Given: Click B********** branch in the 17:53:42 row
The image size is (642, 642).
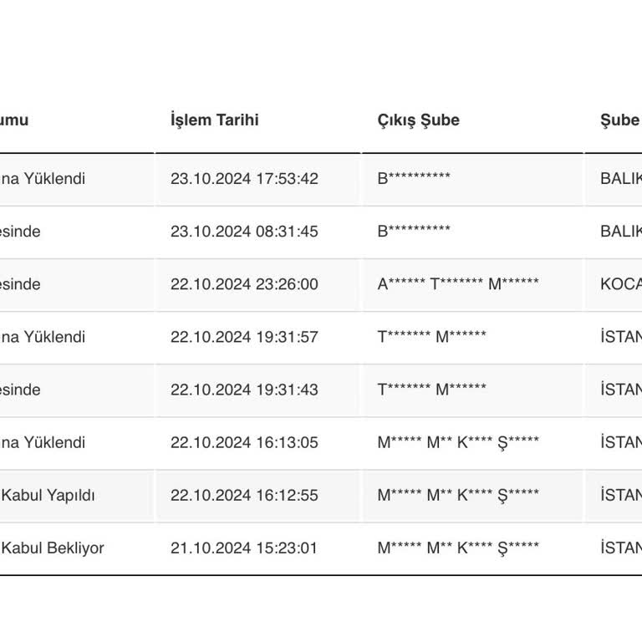Looking at the screenshot, I should (x=414, y=179).
